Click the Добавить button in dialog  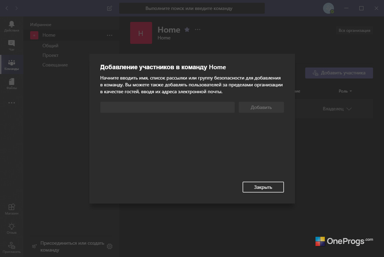[x=261, y=107]
